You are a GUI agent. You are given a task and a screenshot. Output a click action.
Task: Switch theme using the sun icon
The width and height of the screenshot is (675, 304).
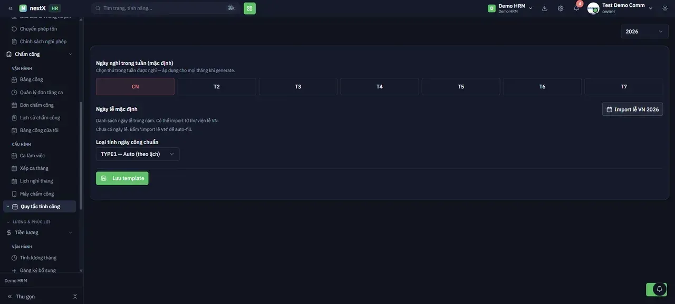point(665,8)
